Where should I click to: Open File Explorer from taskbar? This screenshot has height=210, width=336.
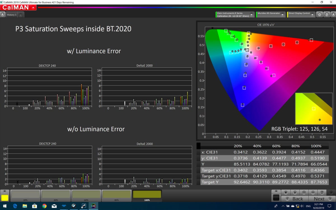tap(25, 206)
